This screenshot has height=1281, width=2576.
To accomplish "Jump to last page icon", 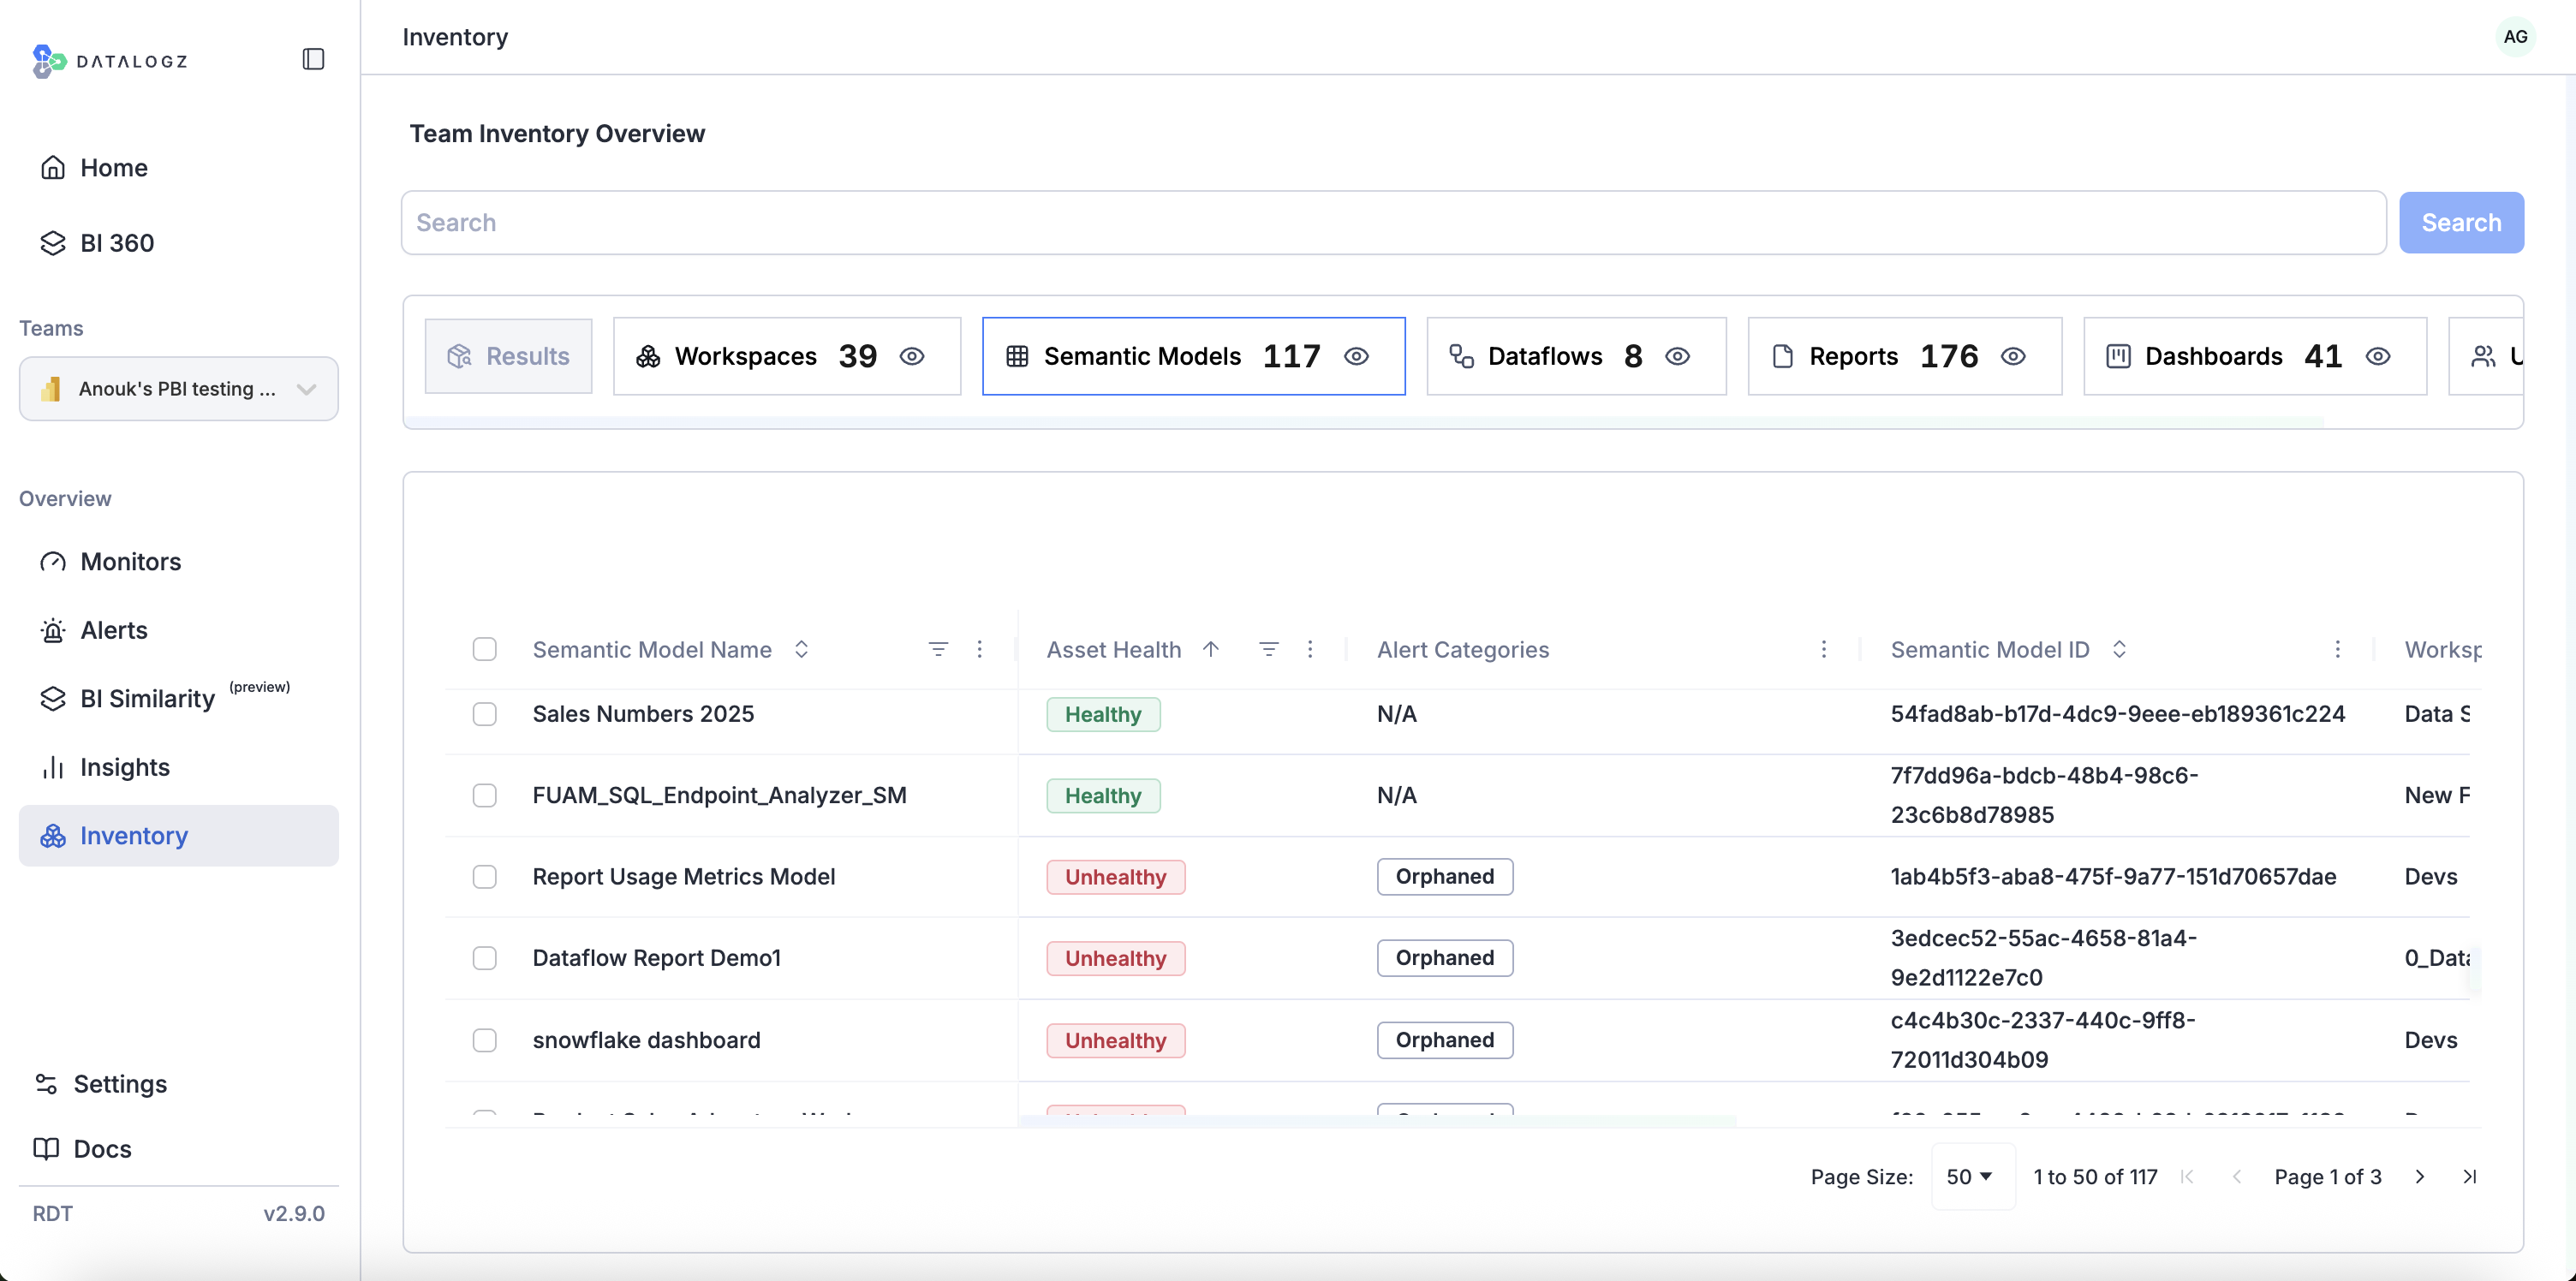I will 2468,1176.
